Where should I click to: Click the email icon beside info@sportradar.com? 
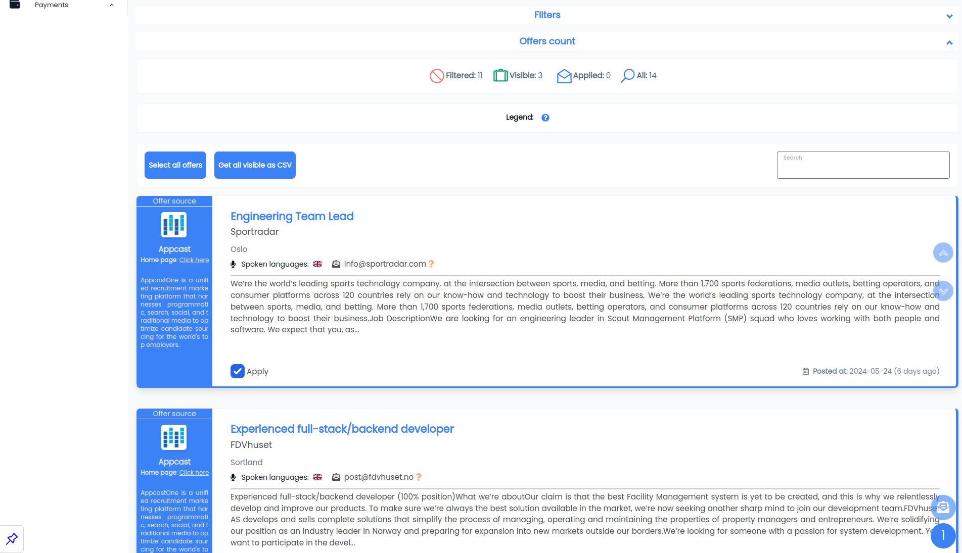coord(336,264)
